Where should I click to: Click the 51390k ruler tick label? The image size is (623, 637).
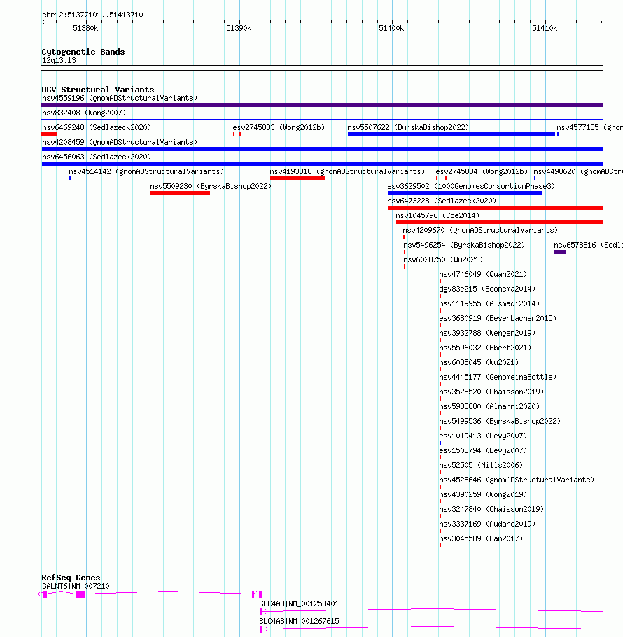click(x=239, y=28)
